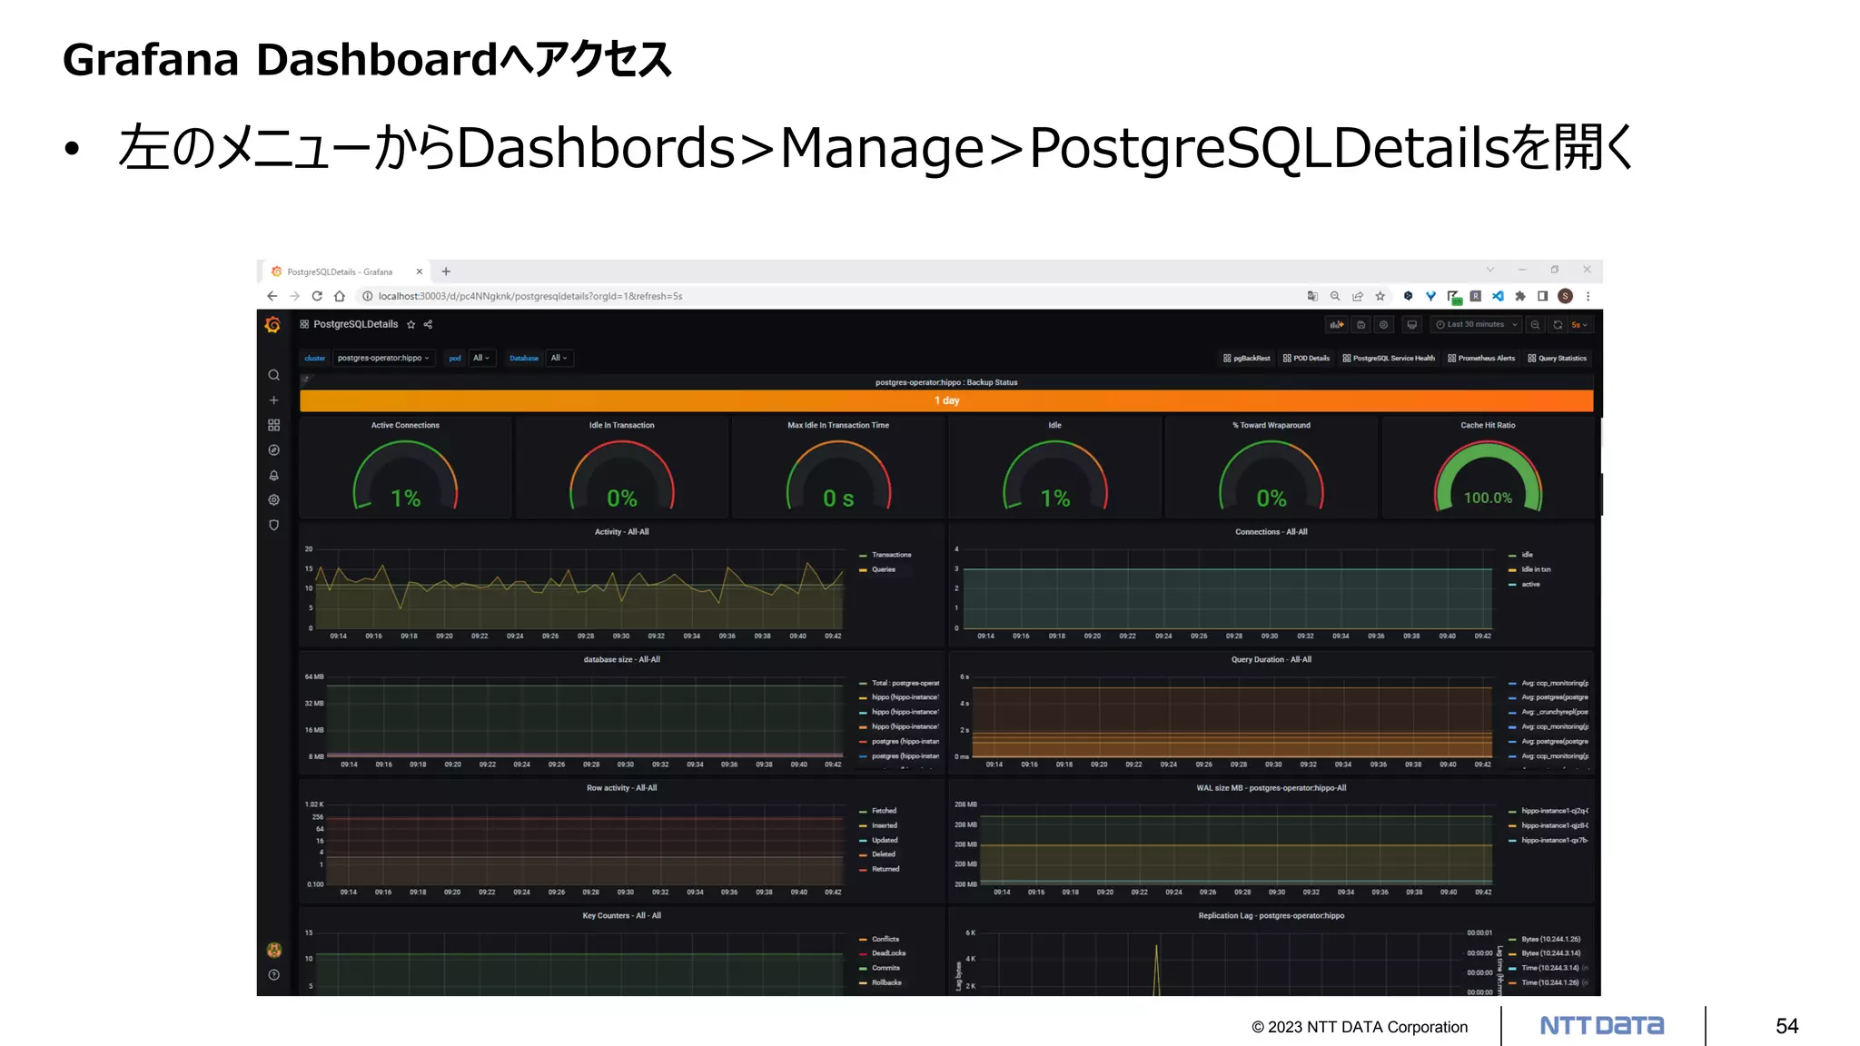This screenshot has height=1046, width=1860.
Task: Open the pod All dropdown
Action: pyautogui.click(x=481, y=358)
